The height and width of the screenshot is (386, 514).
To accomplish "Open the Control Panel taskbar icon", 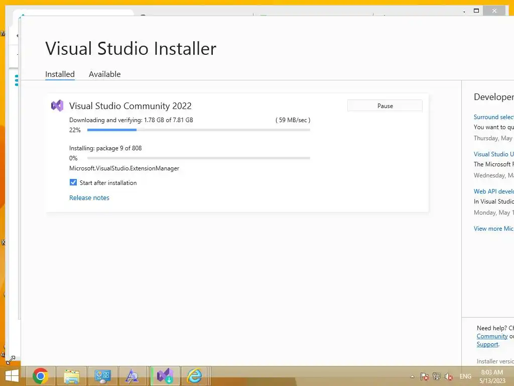I will tap(102, 376).
